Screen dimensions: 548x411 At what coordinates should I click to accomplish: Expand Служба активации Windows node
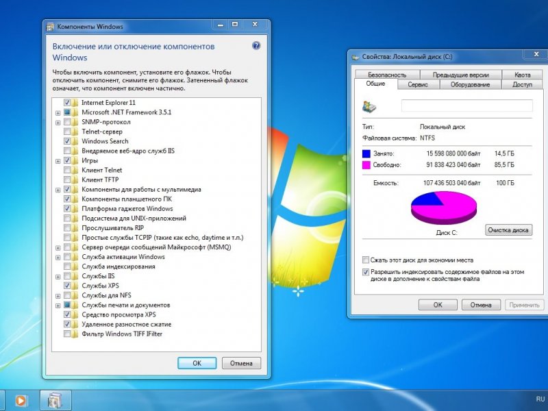point(58,258)
